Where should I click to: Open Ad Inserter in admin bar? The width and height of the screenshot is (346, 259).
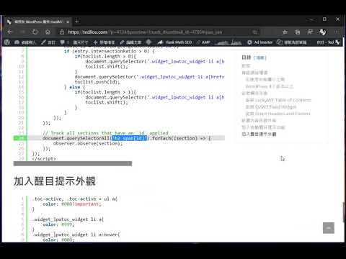(x=260, y=42)
